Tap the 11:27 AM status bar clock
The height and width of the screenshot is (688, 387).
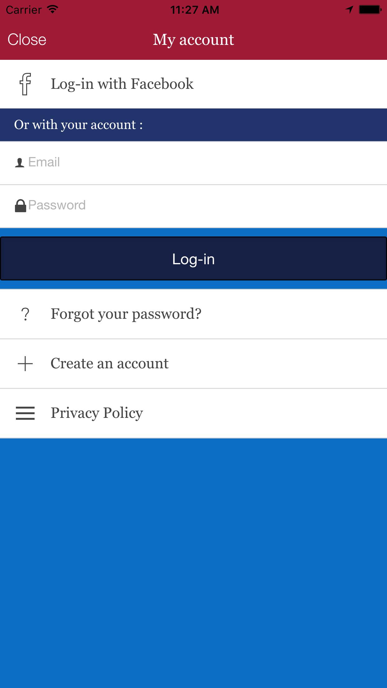pos(194,10)
